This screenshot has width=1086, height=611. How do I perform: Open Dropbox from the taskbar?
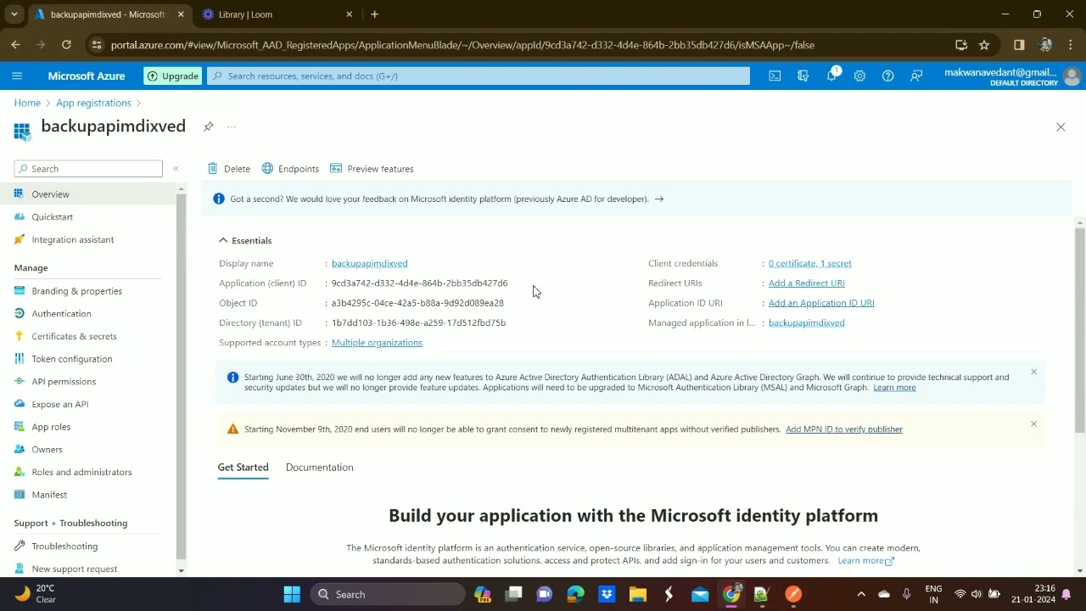[607, 594]
